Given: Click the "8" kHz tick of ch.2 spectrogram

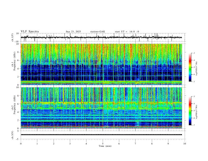Looking at the screenshot, I should click(x=18, y=96).
